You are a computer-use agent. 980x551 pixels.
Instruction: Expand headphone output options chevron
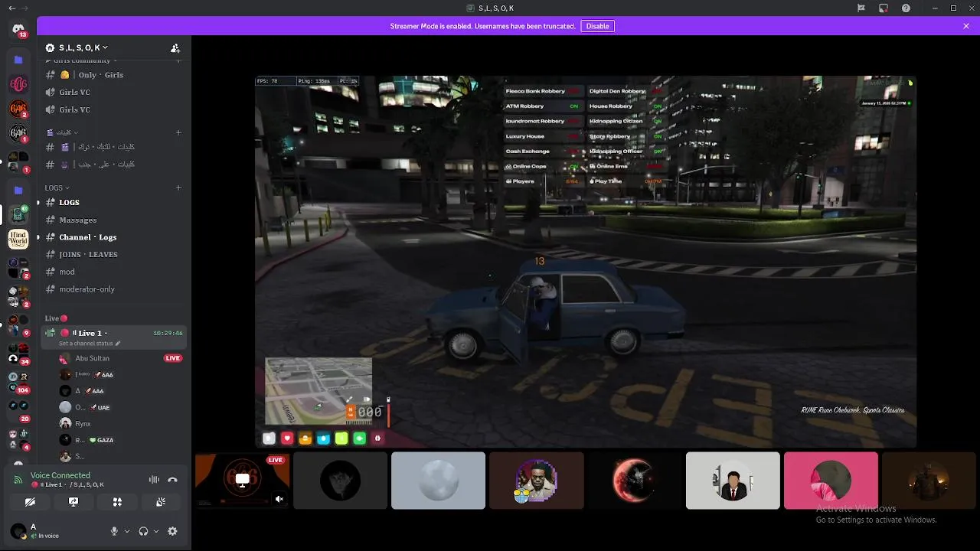[x=156, y=531]
